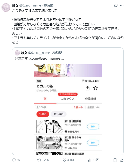Toggle the favorite star beside ヒカルの碁
This screenshot has width=126, height=164.
coord(95,88)
